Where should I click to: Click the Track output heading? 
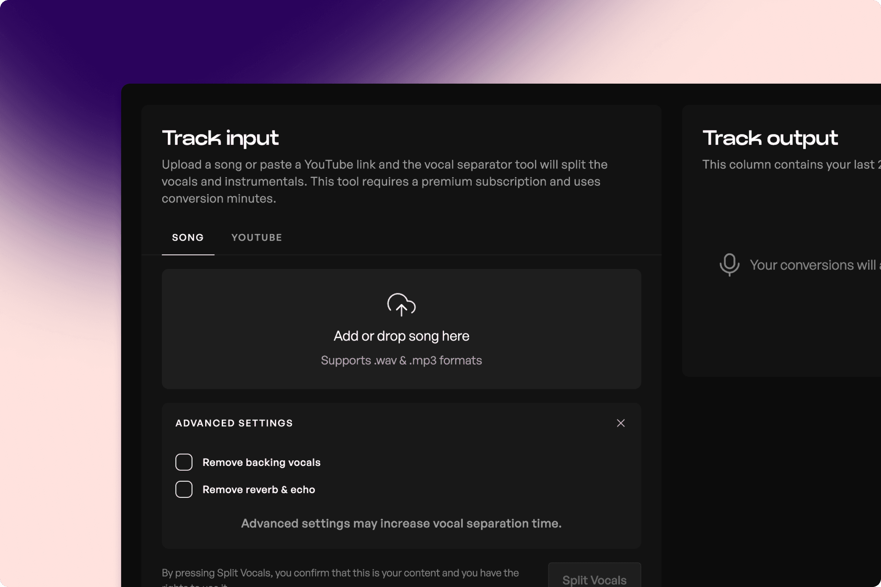pyautogui.click(x=770, y=138)
